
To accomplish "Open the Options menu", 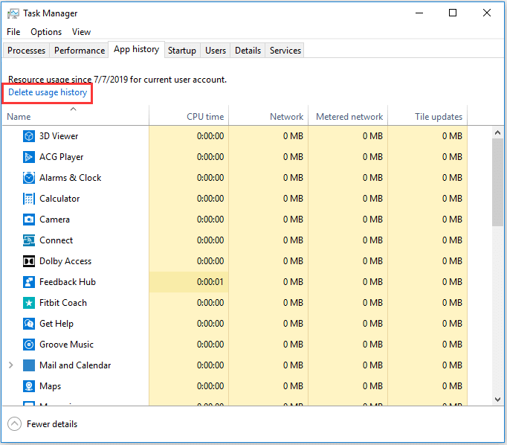I will coord(46,32).
